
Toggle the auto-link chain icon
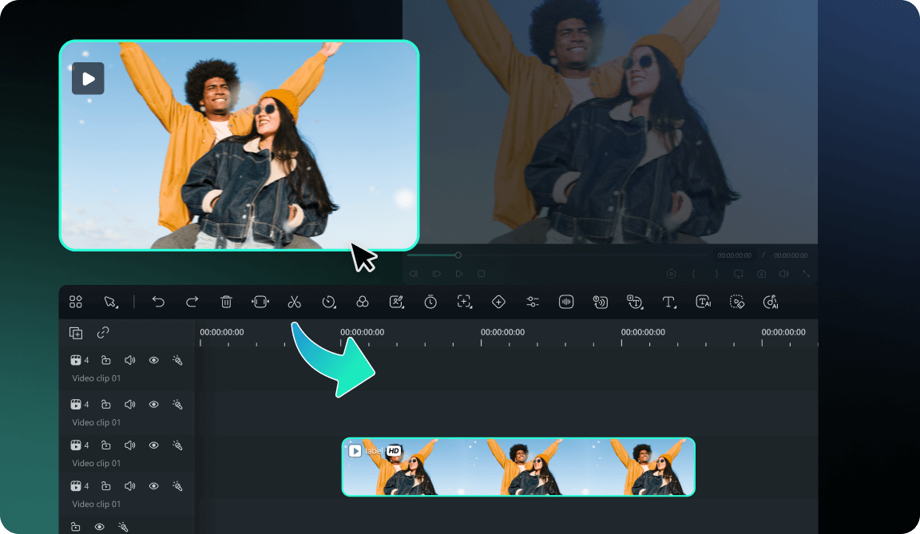(103, 332)
